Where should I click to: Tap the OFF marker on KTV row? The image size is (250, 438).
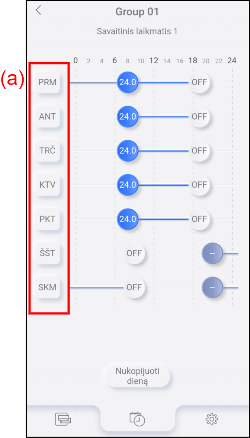click(199, 185)
